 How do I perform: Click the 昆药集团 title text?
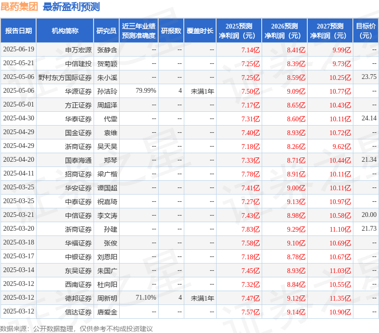(19, 7)
